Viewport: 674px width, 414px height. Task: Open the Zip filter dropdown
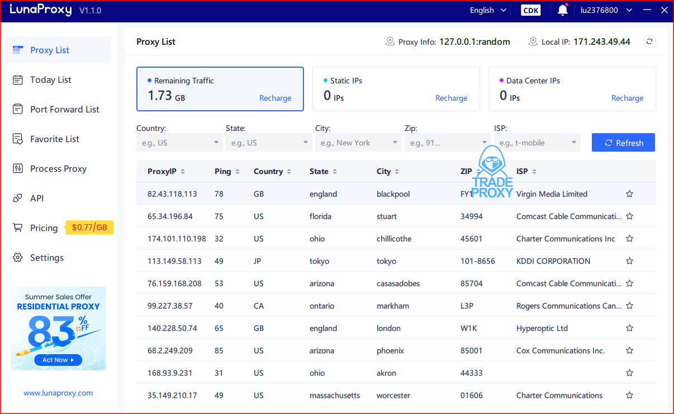(x=448, y=143)
